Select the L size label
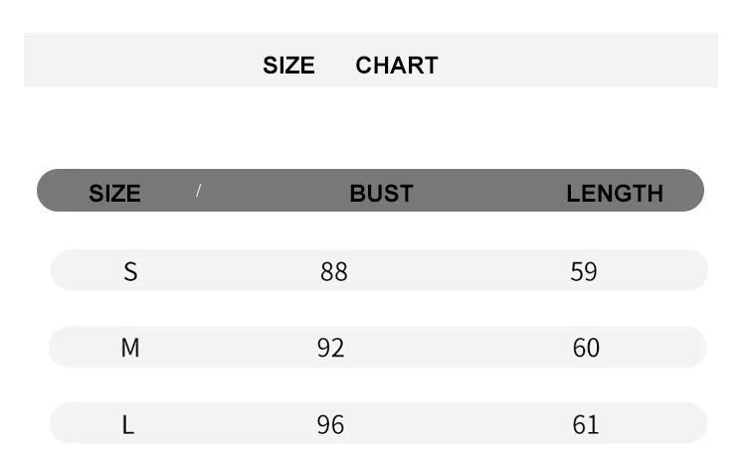This screenshot has height=452, width=746. [x=128, y=425]
